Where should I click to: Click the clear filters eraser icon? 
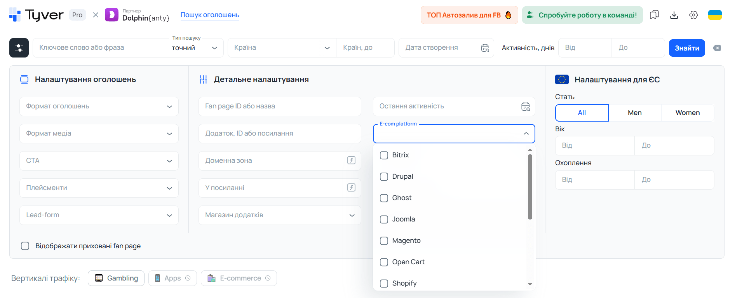tap(717, 48)
